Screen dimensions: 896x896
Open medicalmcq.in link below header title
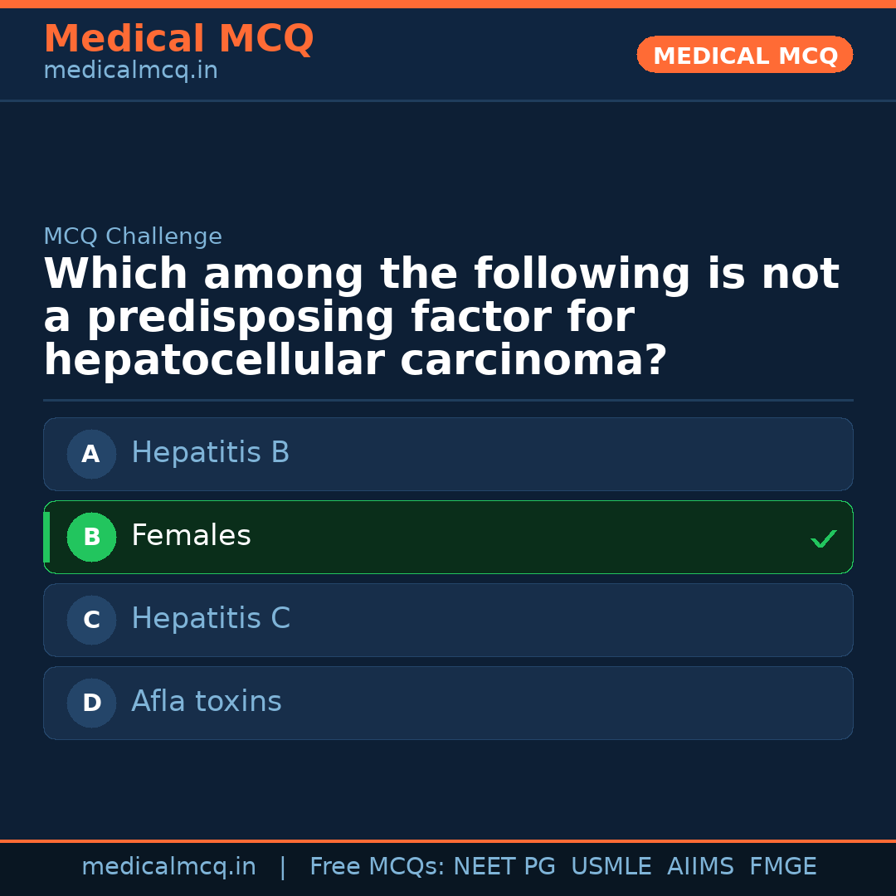[130, 71]
